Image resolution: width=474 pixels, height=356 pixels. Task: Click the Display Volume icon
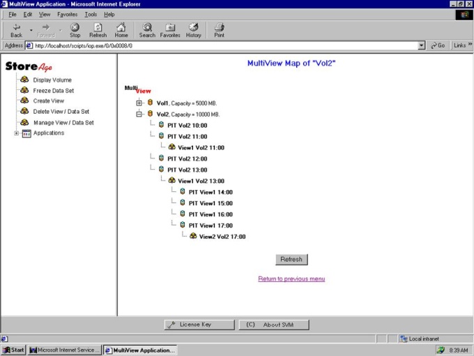point(24,80)
